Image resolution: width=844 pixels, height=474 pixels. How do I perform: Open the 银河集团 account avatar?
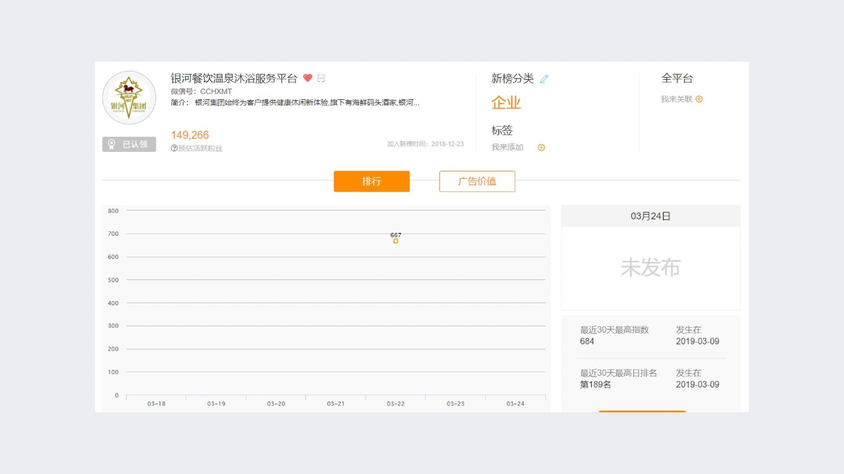click(x=129, y=98)
